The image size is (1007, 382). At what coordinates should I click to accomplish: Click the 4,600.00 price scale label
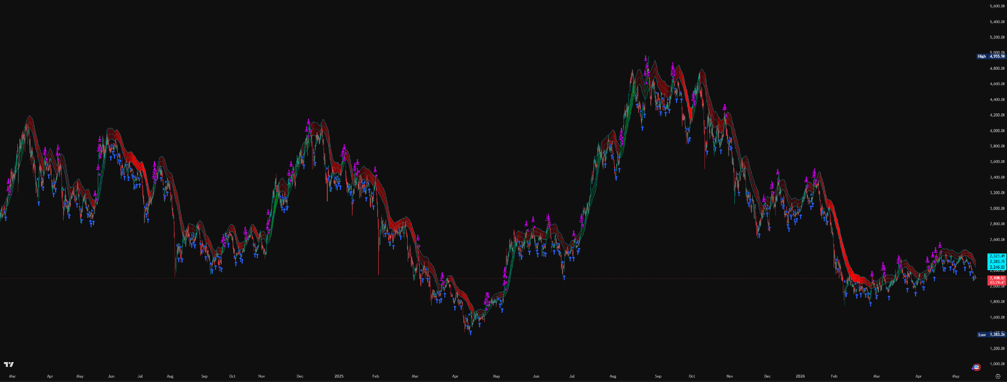click(x=997, y=84)
